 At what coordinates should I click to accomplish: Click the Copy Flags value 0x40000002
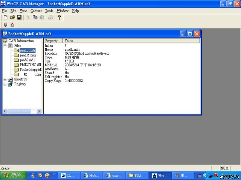click(74, 81)
